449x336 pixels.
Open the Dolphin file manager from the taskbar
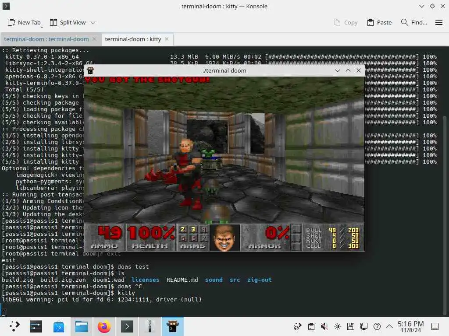click(x=81, y=326)
